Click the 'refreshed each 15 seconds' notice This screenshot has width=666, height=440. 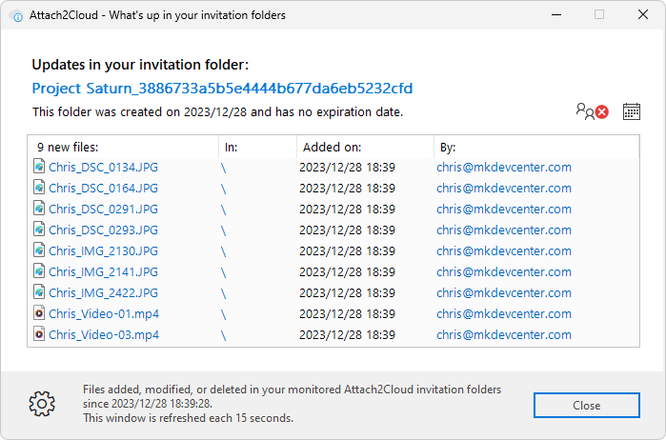tap(188, 418)
